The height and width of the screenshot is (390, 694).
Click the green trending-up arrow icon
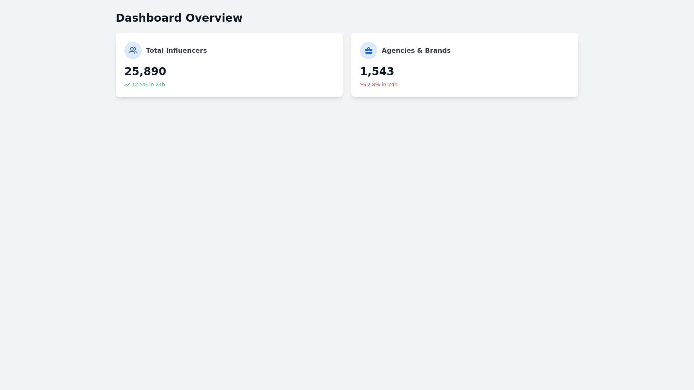click(127, 84)
